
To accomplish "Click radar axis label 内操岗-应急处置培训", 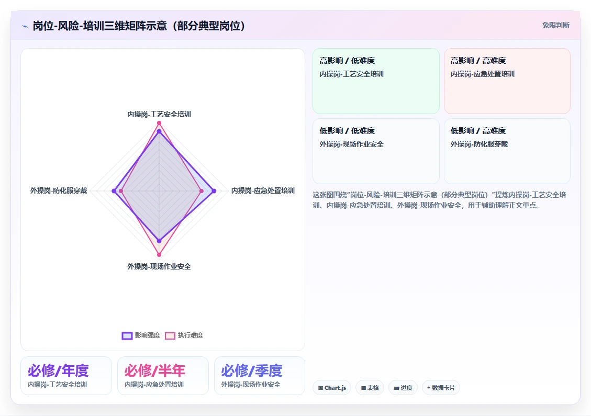I will (263, 190).
